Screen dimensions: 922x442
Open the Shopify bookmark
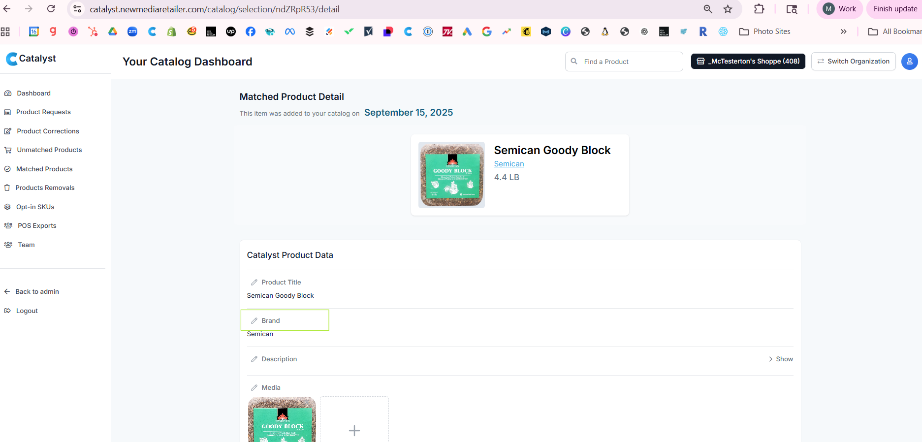click(172, 32)
